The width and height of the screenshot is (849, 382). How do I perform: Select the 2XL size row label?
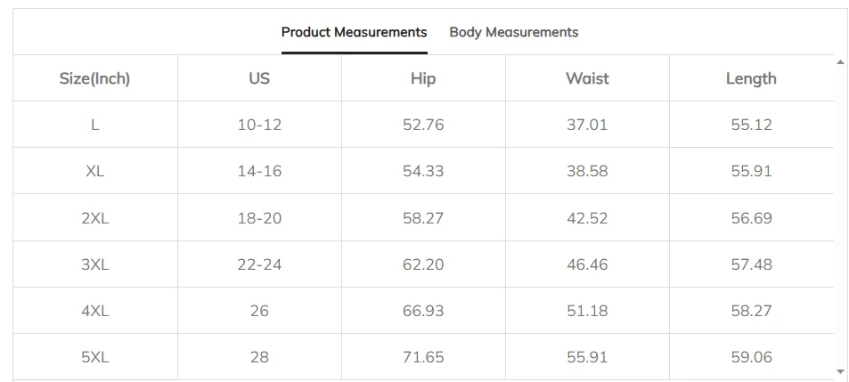pyautogui.click(x=94, y=218)
